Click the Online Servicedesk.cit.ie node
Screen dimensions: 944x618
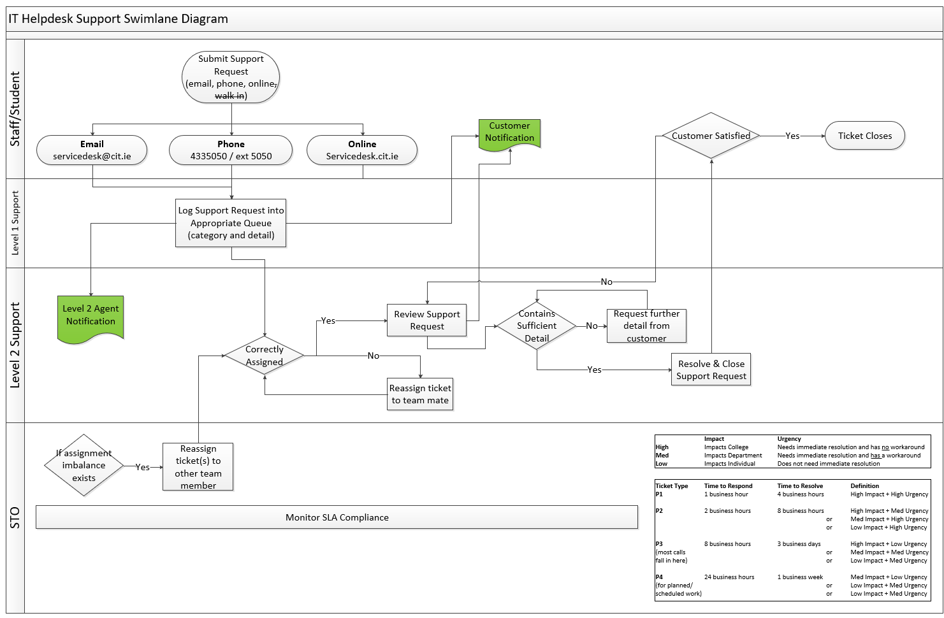(x=362, y=150)
